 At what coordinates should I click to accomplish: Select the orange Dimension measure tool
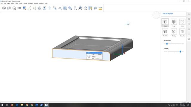pos(100,8)
